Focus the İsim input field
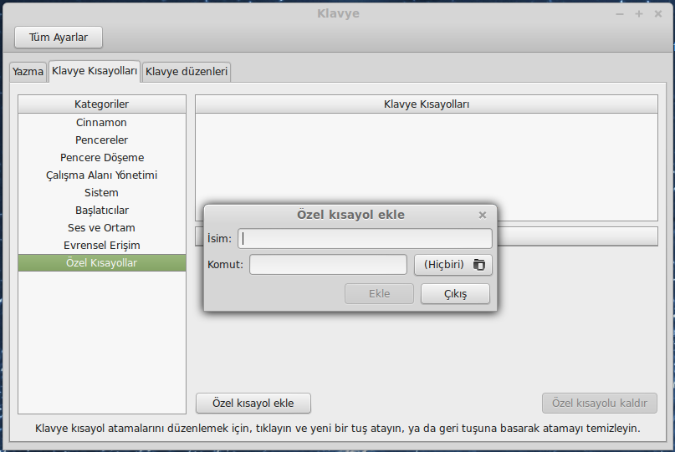 point(365,238)
